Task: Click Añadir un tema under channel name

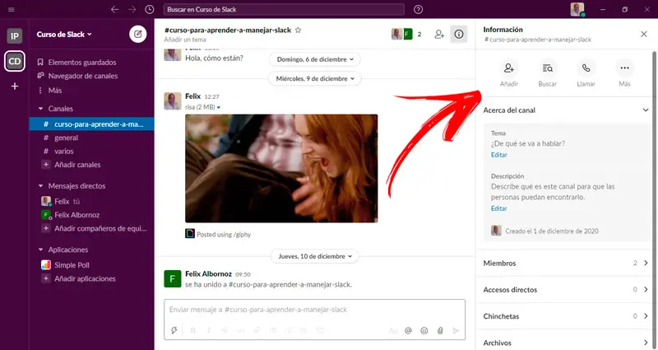Action: pyautogui.click(x=185, y=40)
